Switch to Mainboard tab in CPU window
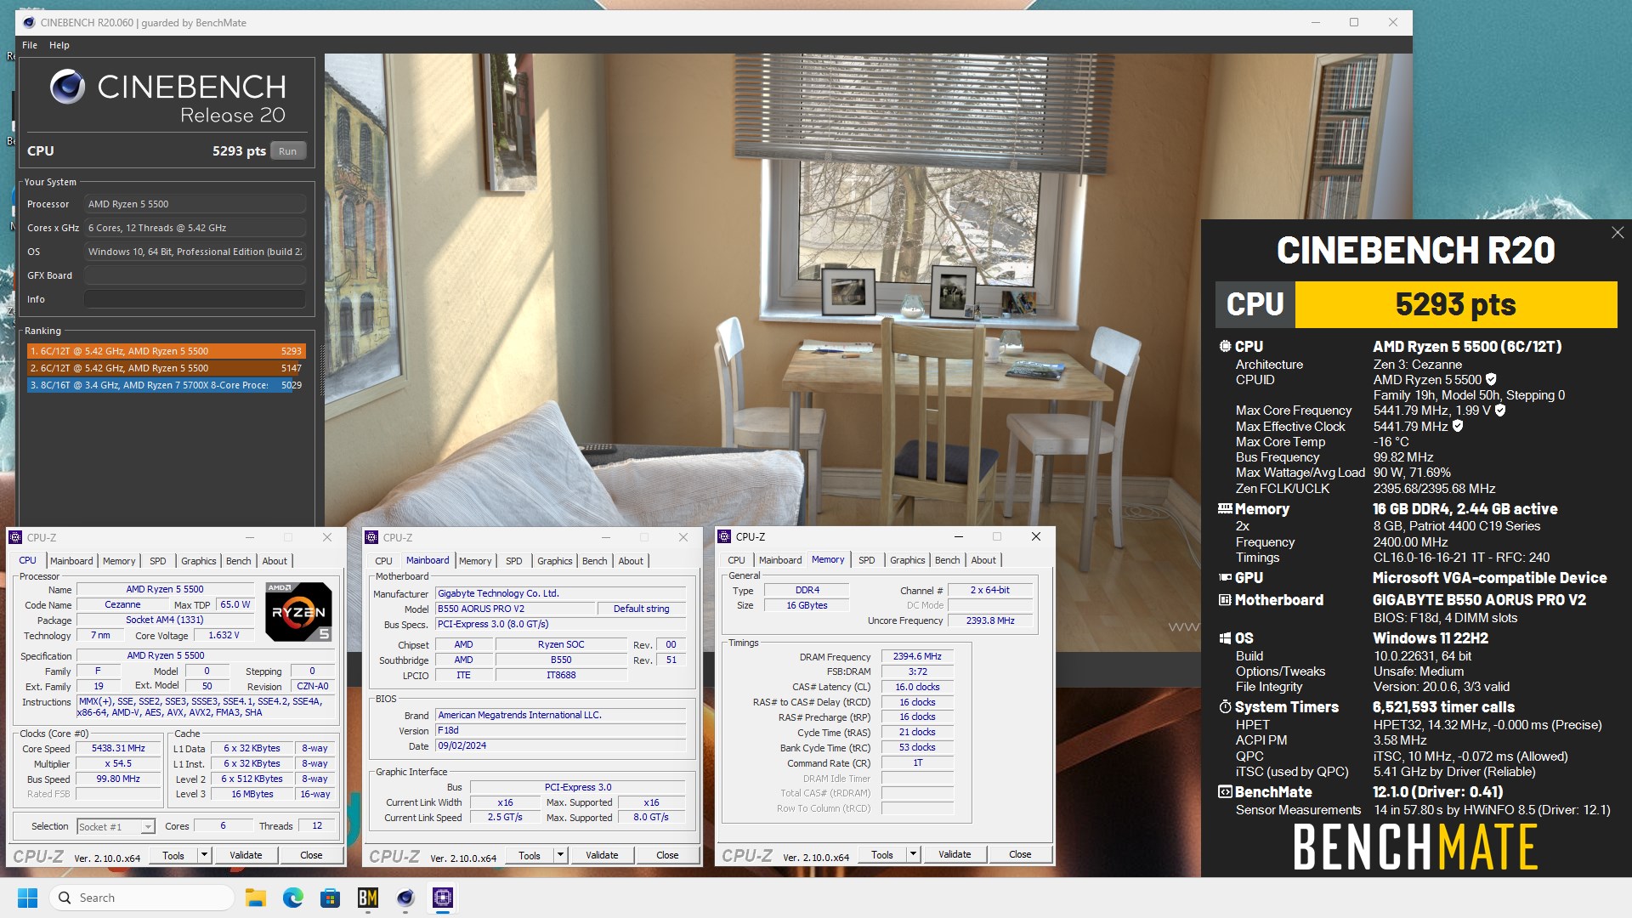The width and height of the screenshot is (1632, 918). point(71,561)
